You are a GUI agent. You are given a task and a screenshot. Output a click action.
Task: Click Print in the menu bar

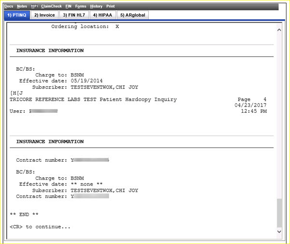pos(111,6)
